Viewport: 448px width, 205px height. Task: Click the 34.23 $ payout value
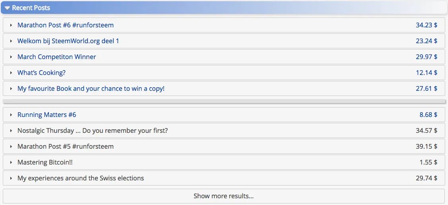[x=426, y=25]
